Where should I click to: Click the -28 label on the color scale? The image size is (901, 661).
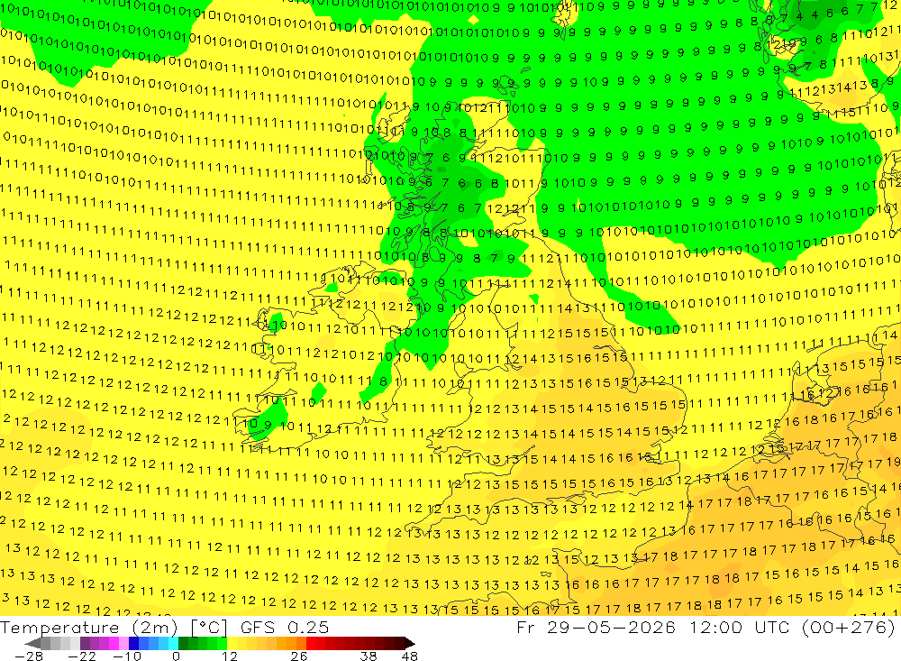(x=28, y=656)
